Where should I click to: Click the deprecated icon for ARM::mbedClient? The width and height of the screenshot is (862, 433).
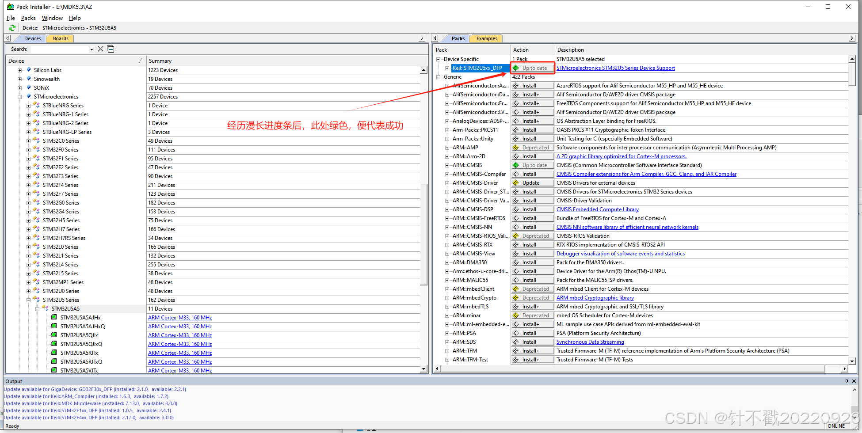tap(516, 289)
